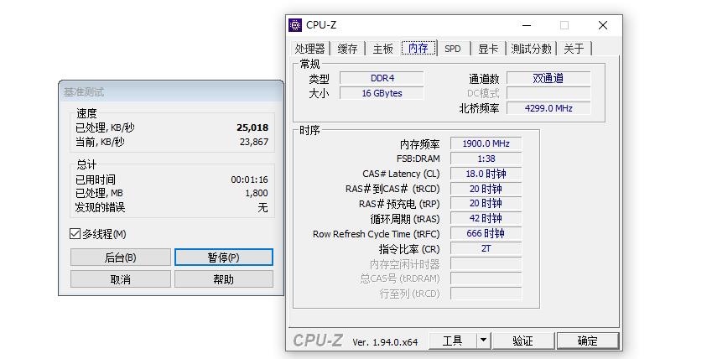712x359 pixels.
Task: Click the 666 时钟 tRFC value
Action: [486, 233]
